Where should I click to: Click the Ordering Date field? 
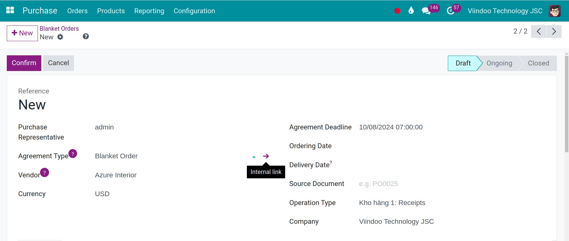point(452,146)
